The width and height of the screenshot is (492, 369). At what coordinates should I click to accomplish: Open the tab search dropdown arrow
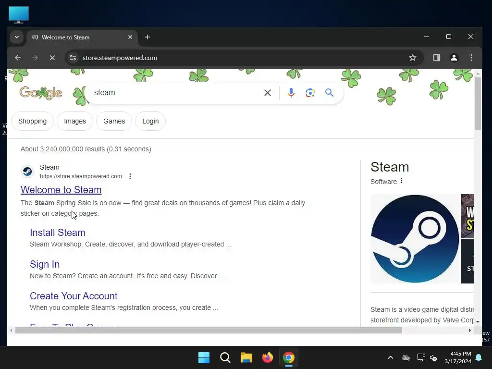(17, 37)
